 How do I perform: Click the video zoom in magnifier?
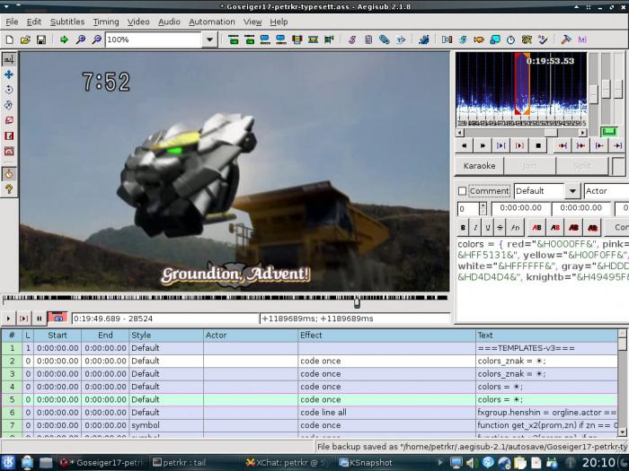pos(81,39)
